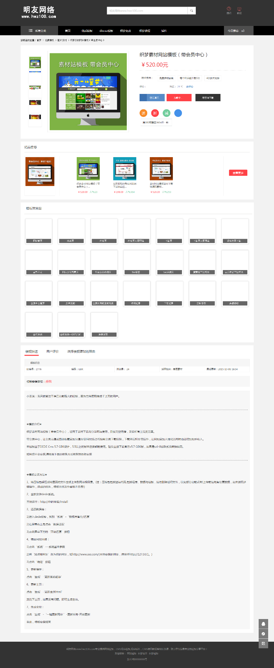Click the 4次技术支持 support tag
Image resolution: width=274 pixels, height=668 pixels.
[x=213, y=78]
